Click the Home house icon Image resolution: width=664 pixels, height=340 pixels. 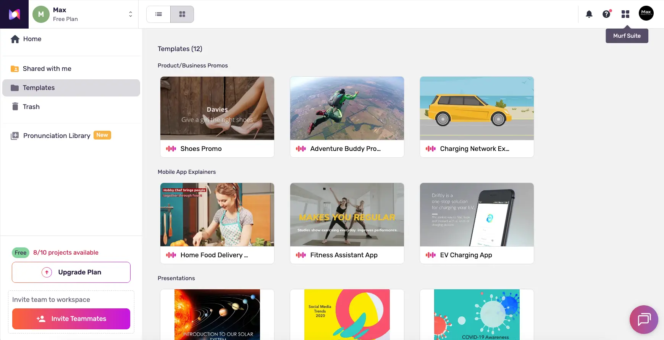coord(15,39)
